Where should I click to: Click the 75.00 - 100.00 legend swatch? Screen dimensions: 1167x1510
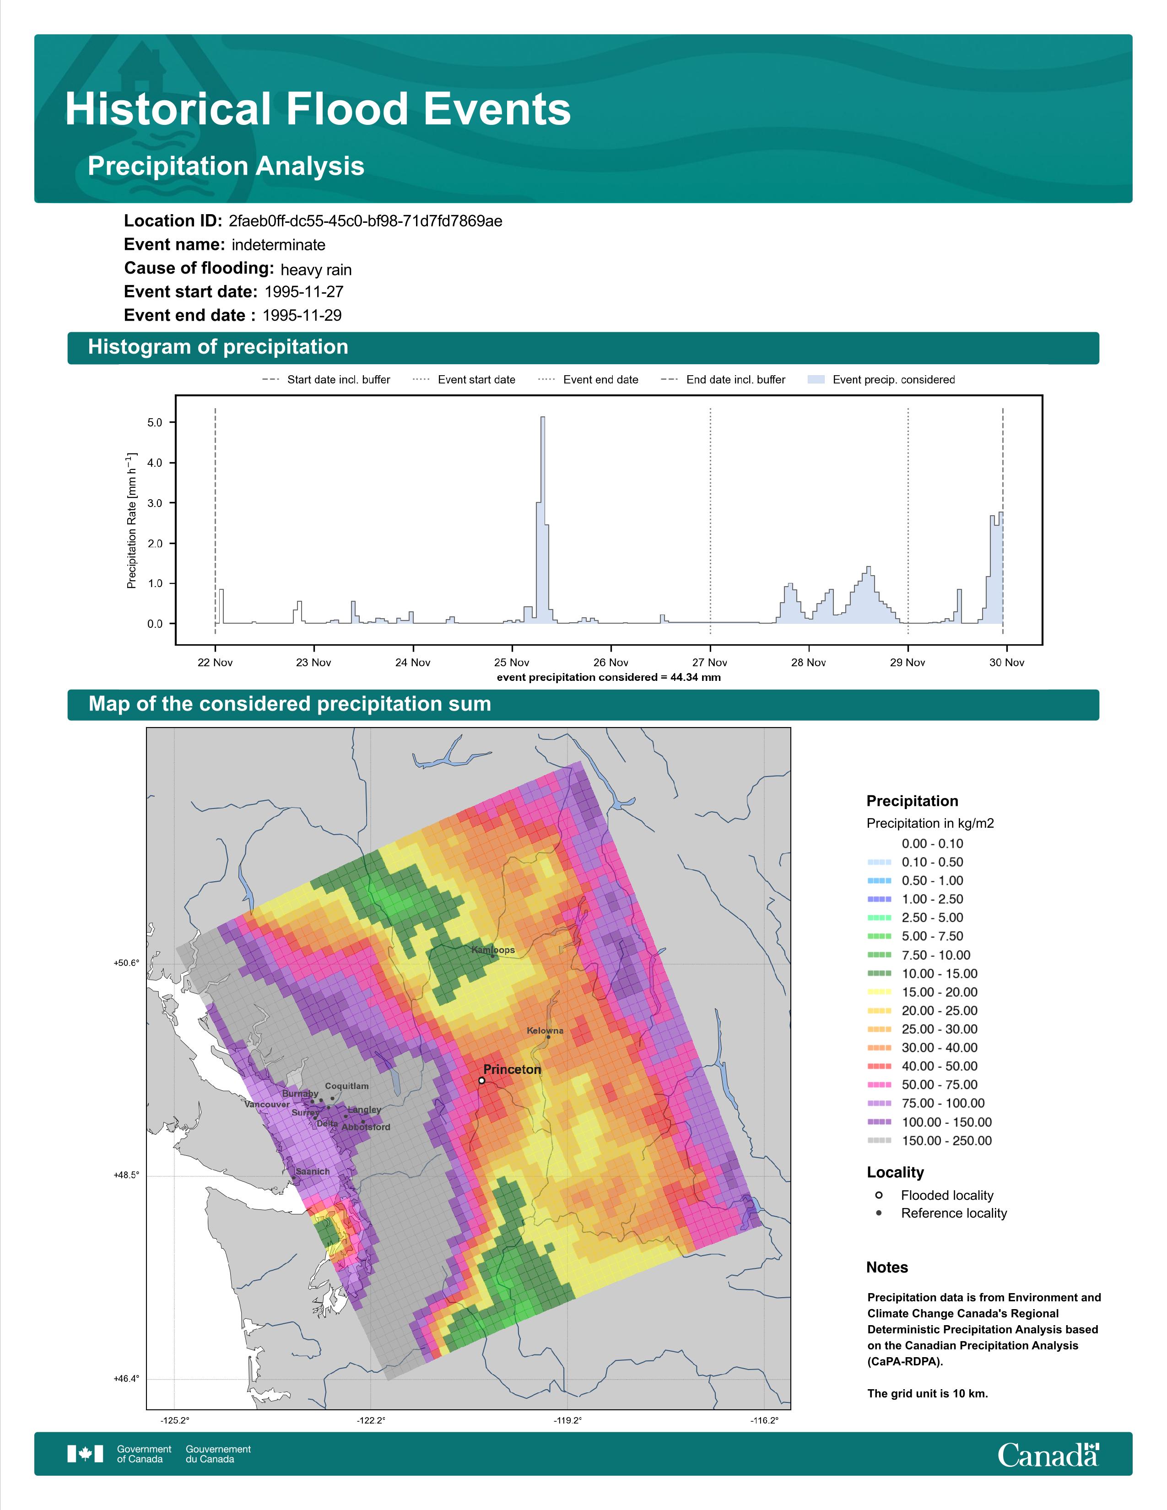point(879,1104)
